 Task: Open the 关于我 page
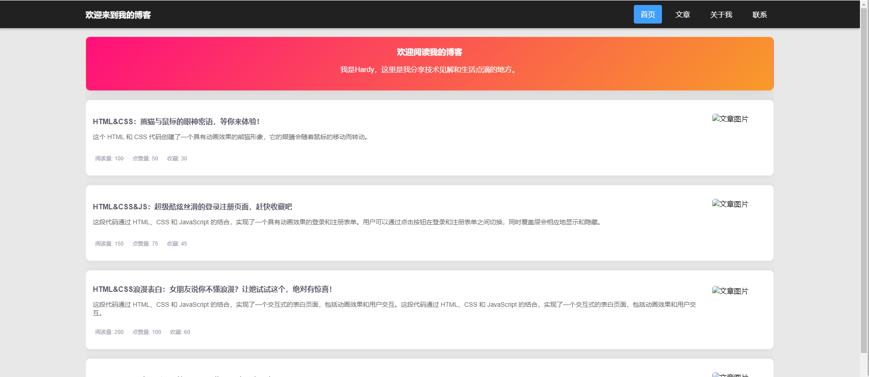[721, 14]
